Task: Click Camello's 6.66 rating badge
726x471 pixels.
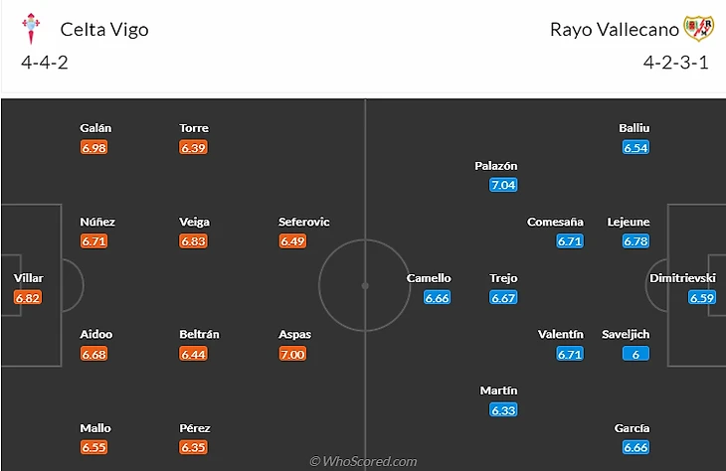Action: pos(437,297)
